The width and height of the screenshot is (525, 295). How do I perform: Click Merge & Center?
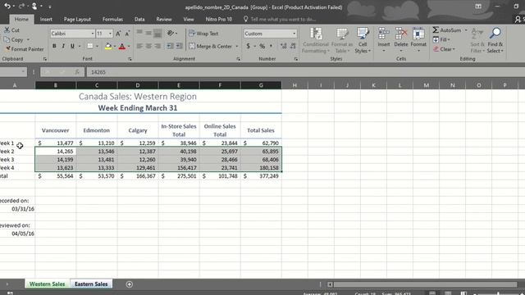click(x=211, y=46)
